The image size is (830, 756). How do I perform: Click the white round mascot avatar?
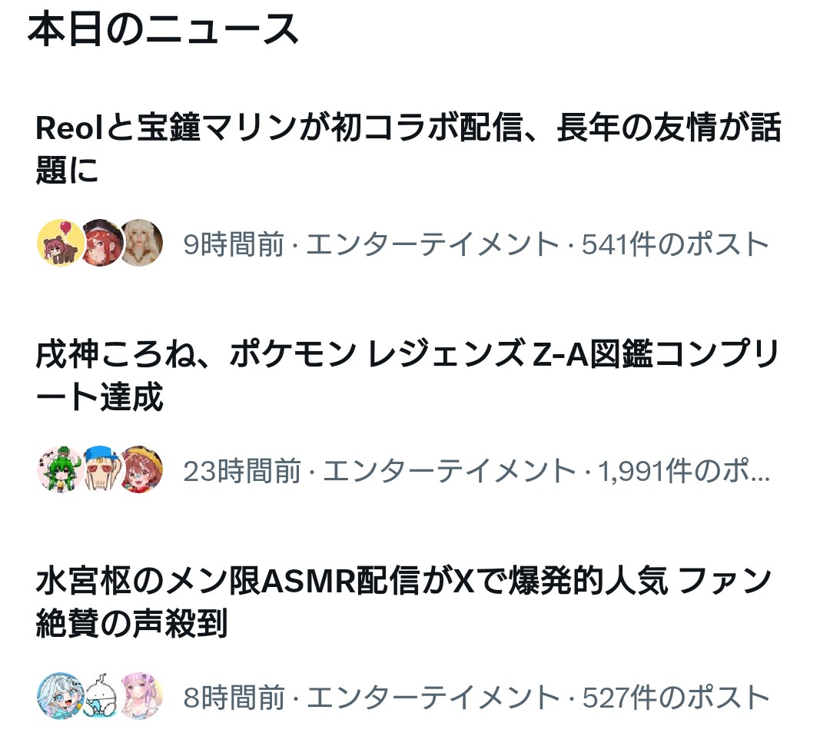(x=101, y=696)
